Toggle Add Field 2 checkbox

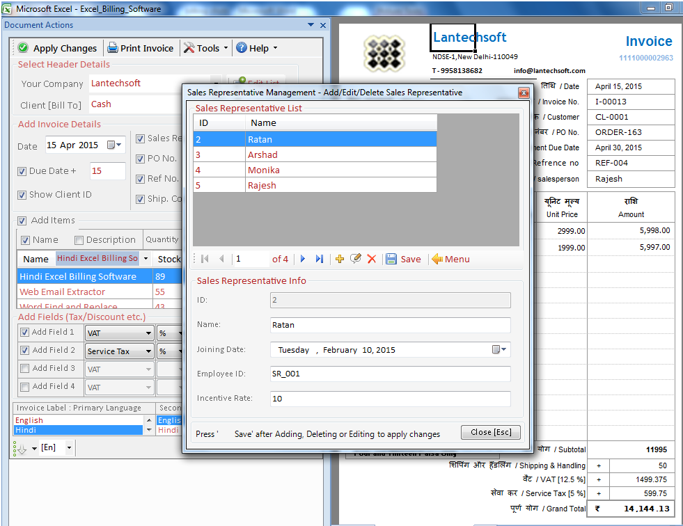(25, 350)
